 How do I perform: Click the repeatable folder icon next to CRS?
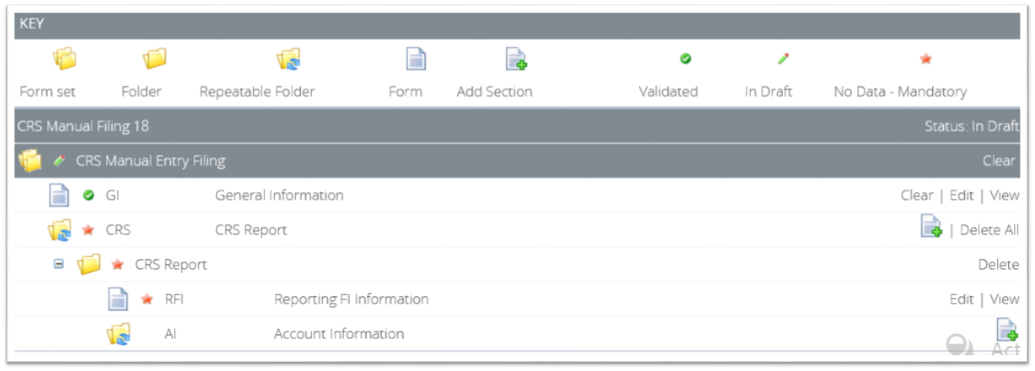coord(59,230)
